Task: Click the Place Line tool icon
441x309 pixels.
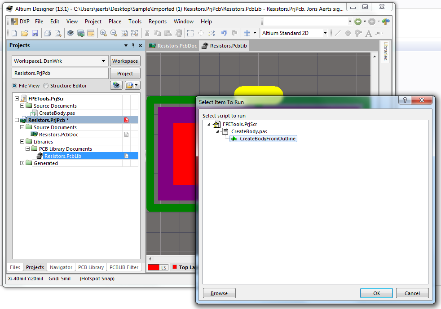Action: tap(338, 33)
